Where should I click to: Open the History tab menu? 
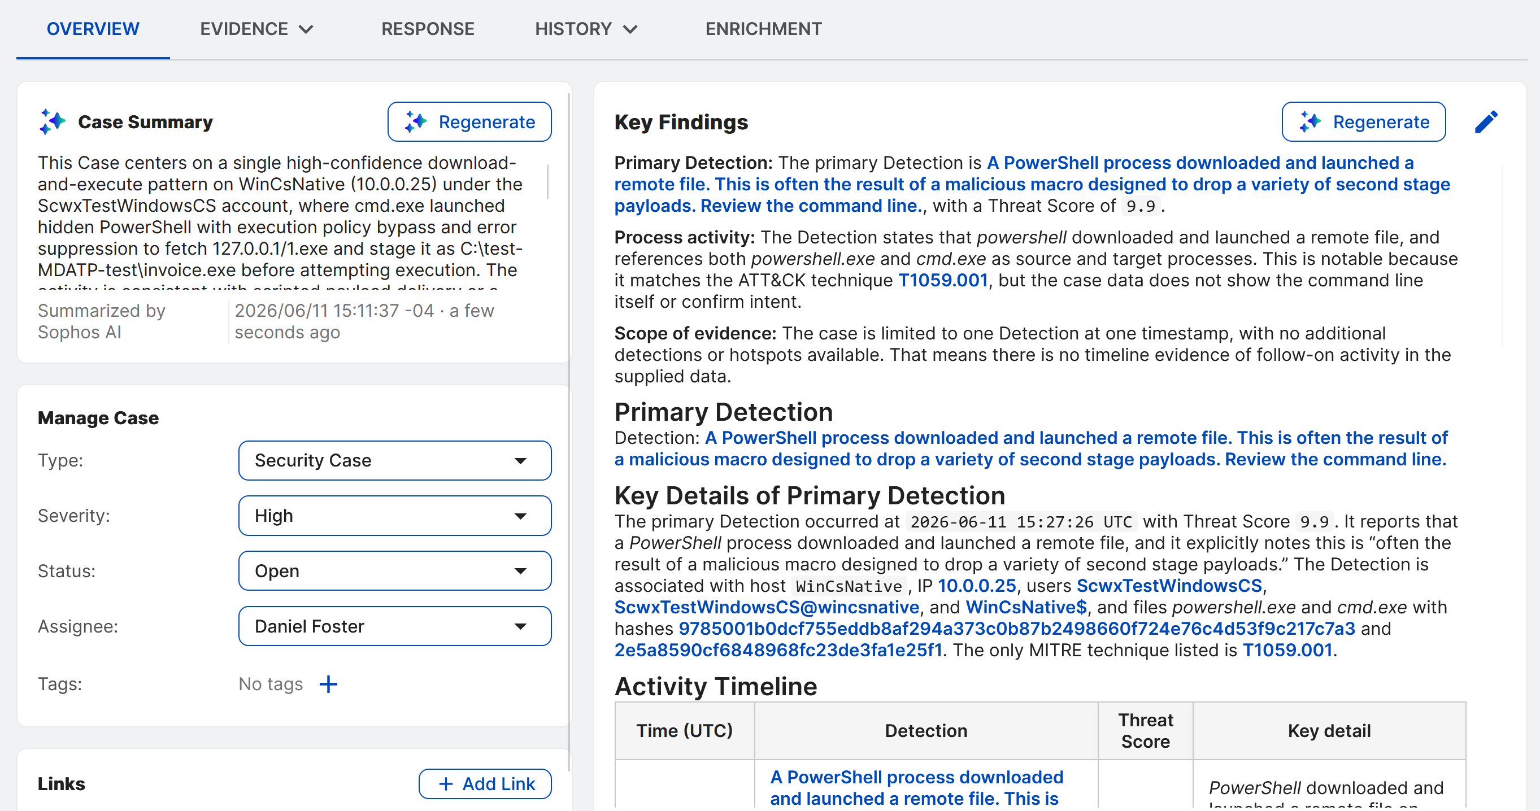coord(586,29)
